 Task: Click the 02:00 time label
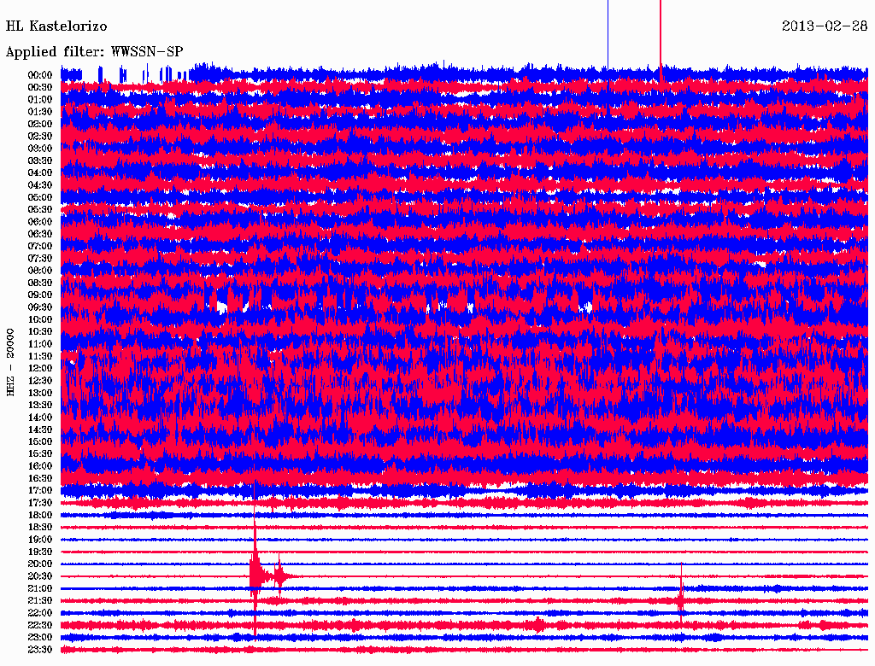tap(40, 124)
